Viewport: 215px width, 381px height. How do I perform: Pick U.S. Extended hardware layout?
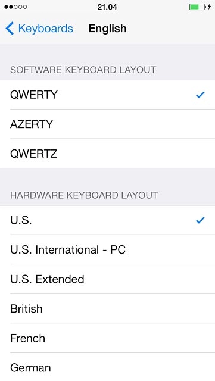[107, 279]
